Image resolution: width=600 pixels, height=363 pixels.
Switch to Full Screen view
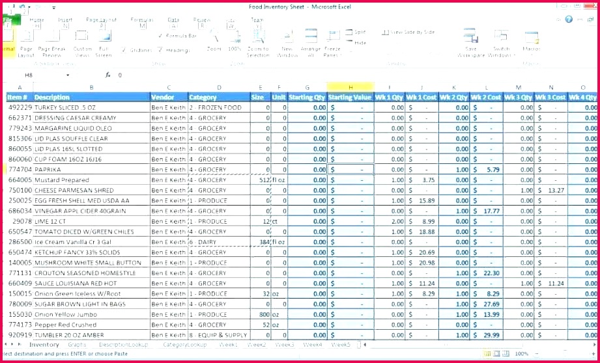104,43
